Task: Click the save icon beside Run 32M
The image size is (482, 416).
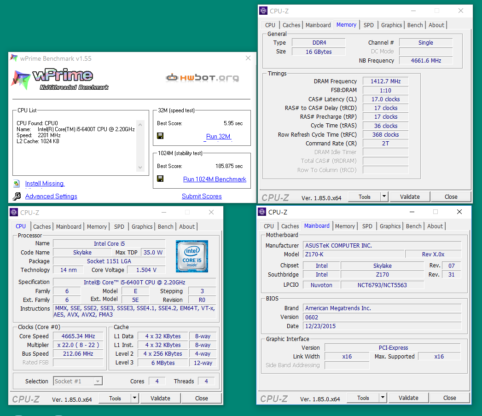Action: (x=160, y=136)
